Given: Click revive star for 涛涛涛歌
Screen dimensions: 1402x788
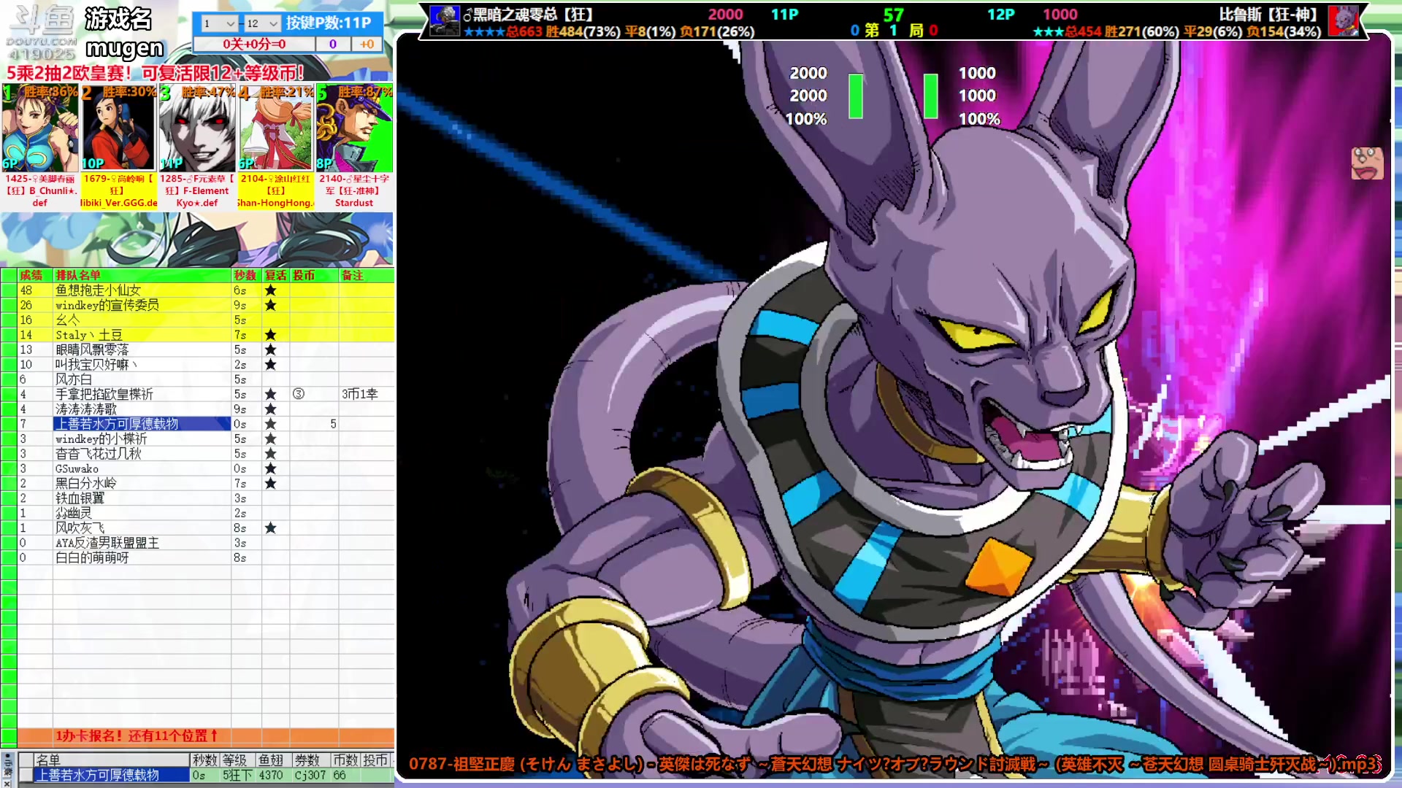Looking at the screenshot, I should pyautogui.click(x=270, y=409).
